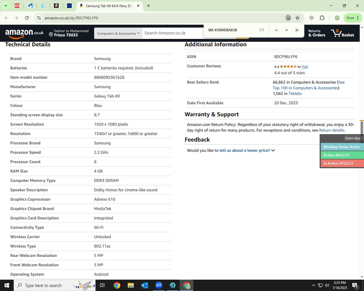Open the Windows Start menu
364x291 pixels.
[7, 285]
